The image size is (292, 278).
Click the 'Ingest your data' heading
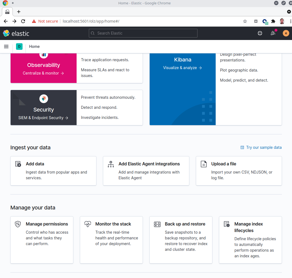(30, 147)
